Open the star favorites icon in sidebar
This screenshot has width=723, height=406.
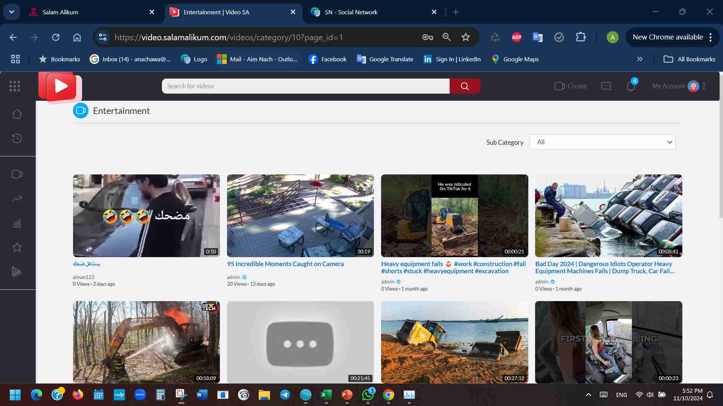pos(17,247)
